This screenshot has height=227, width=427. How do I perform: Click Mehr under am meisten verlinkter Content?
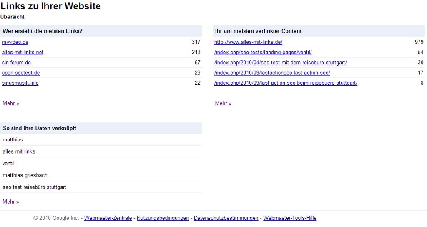coord(223,103)
